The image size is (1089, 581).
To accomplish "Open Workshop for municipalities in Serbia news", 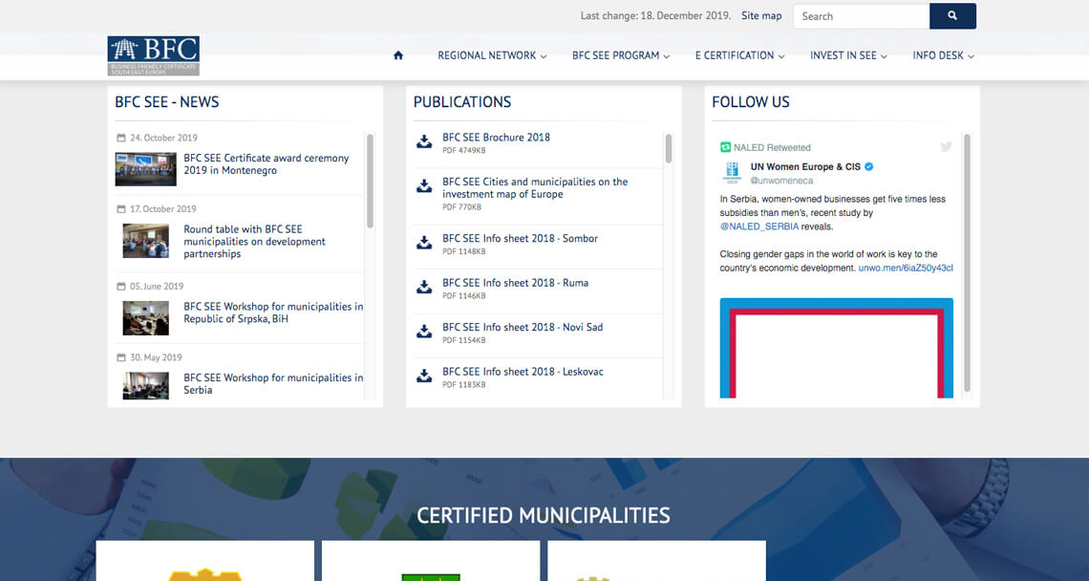I will pyautogui.click(x=273, y=383).
